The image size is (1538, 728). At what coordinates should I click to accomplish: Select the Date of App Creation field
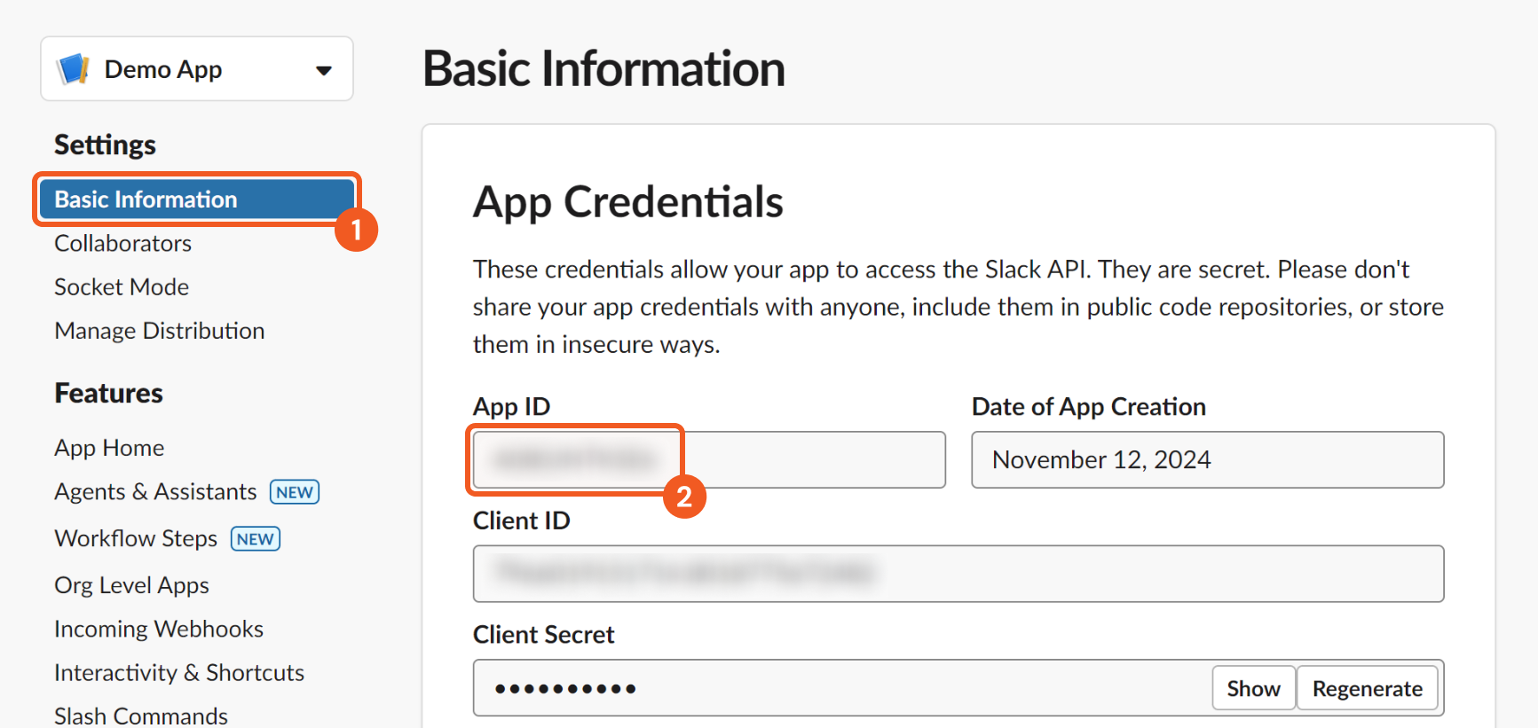click(x=1208, y=459)
